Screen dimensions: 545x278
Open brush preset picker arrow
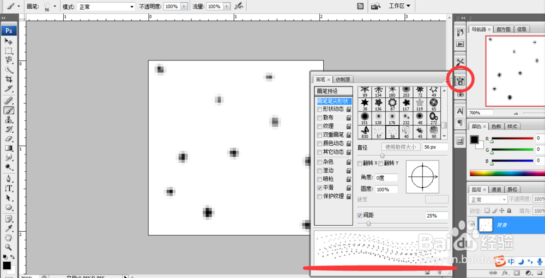click(55, 6)
